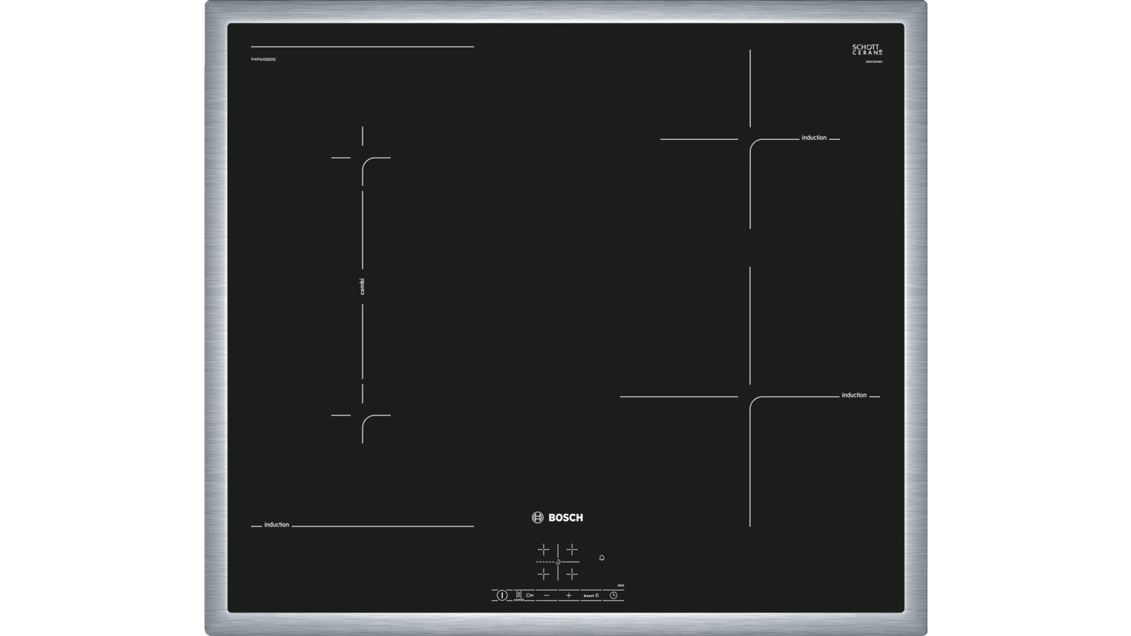The width and height of the screenshot is (1131, 636).
Task: Click the lower-right "induction" zone label
Action: point(854,395)
